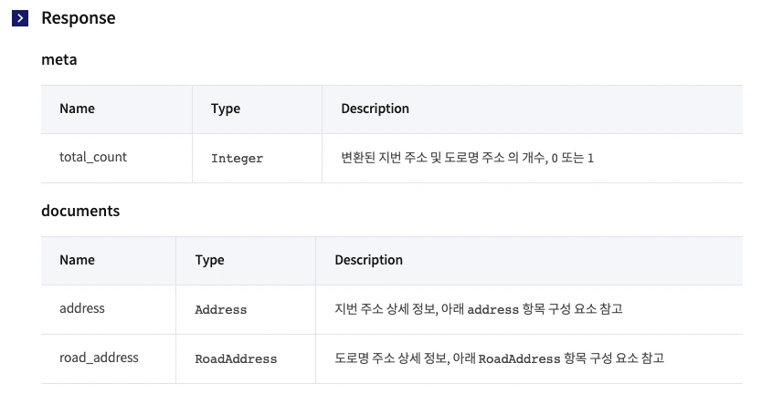Click the Type header in documents table
The height and width of the screenshot is (394, 762).
(x=209, y=260)
